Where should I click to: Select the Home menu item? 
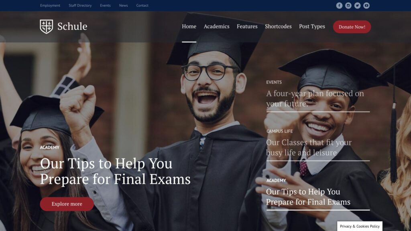point(189,26)
